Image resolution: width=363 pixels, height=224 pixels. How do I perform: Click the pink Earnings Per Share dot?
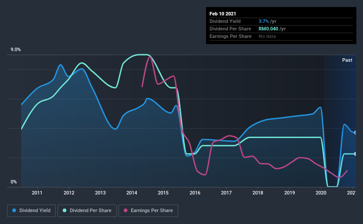click(126, 210)
